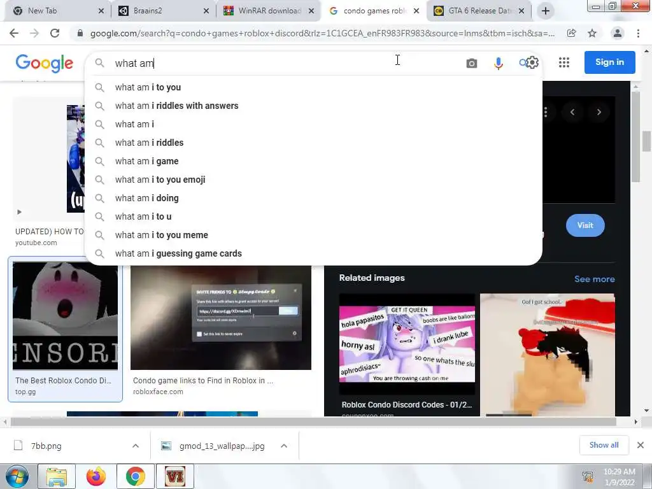The image size is (652, 489).
Task: Open a new browser tab
Action: pyautogui.click(x=546, y=11)
